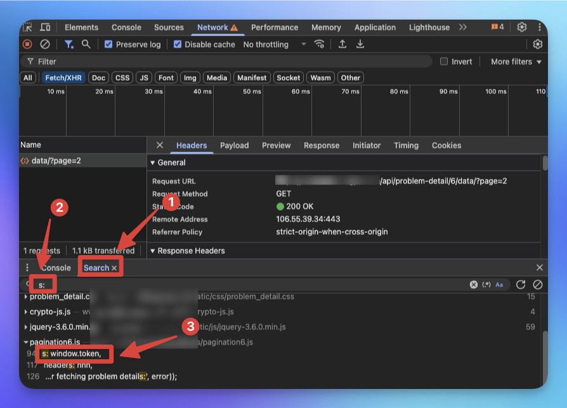This screenshot has width=567, height=408.
Task: Filter requests by CSS type
Action: tap(122, 78)
